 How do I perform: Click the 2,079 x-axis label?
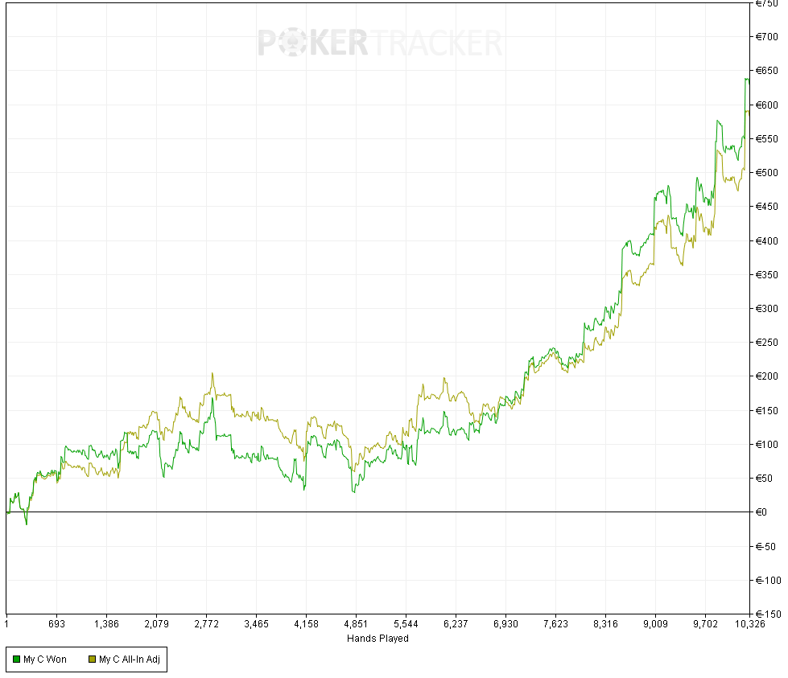pos(156,624)
